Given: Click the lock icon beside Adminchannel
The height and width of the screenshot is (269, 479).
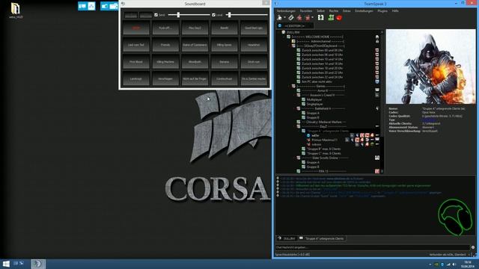Looking at the screenshot, I should click(x=377, y=41).
